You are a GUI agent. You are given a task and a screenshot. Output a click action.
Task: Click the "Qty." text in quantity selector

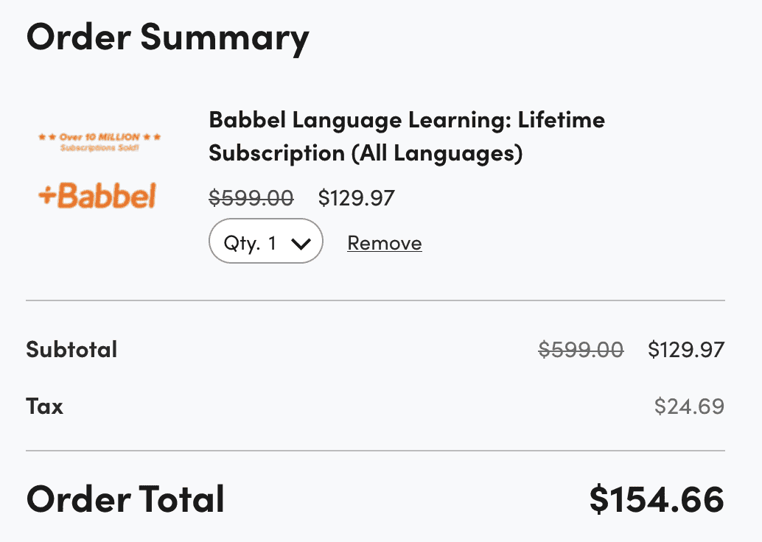click(x=242, y=243)
